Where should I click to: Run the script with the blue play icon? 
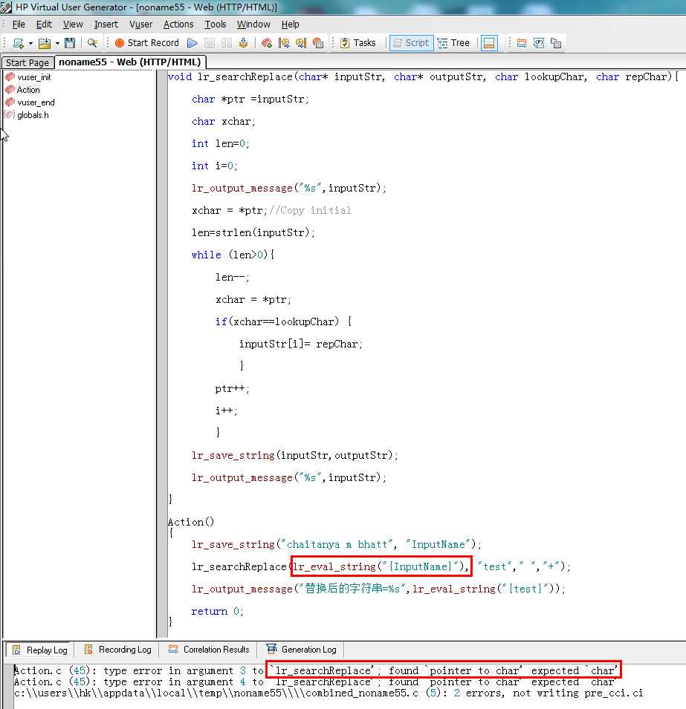pos(192,43)
